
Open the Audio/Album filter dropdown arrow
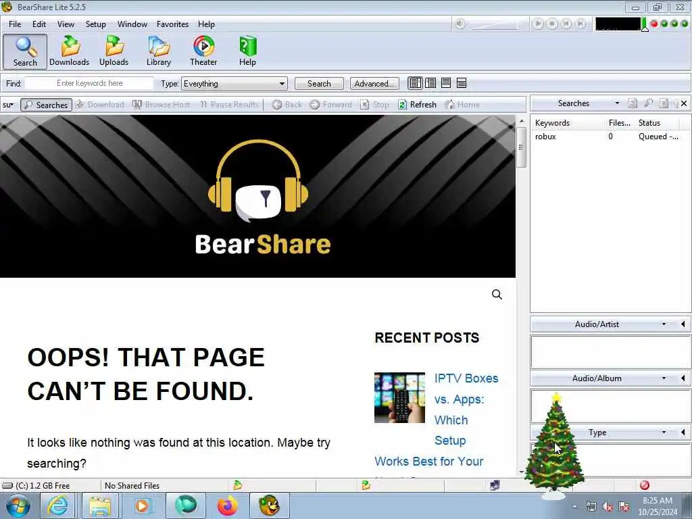click(664, 378)
